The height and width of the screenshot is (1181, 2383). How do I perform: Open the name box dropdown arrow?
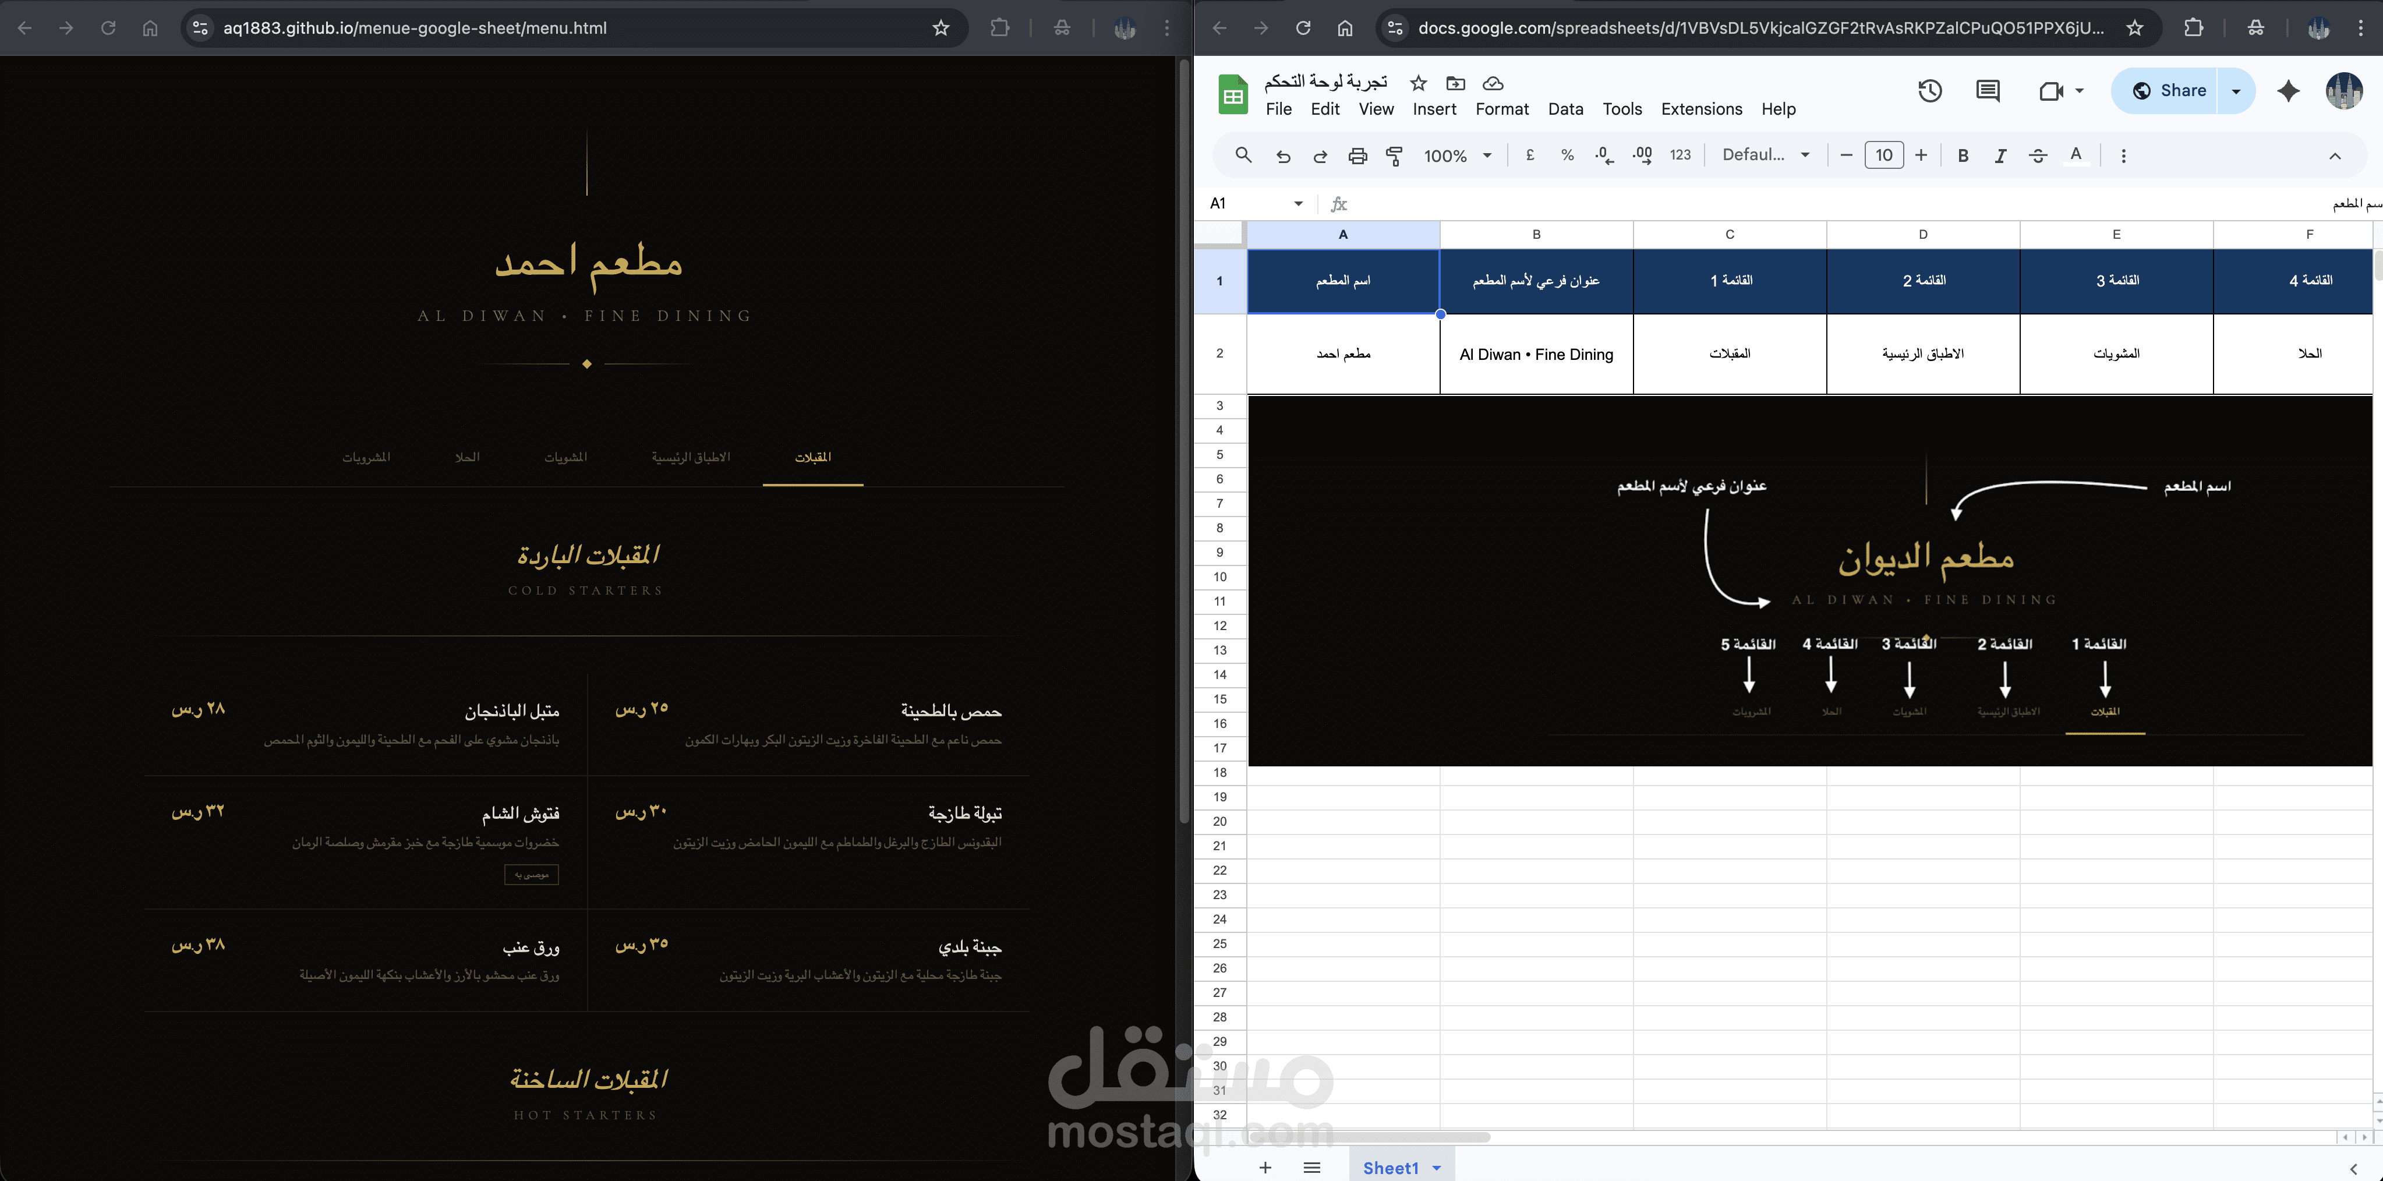(x=1298, y=203)
